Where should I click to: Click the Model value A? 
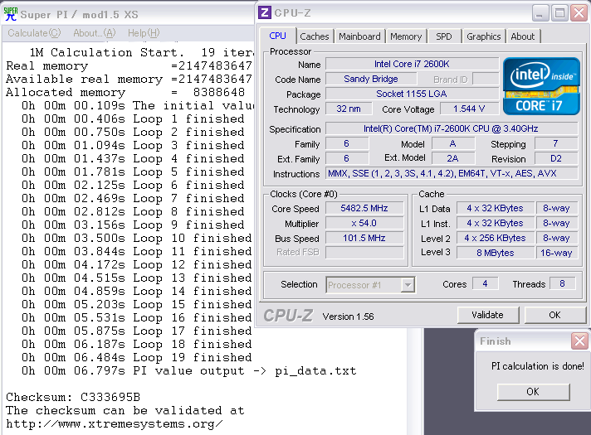click(x=452, y=143)
